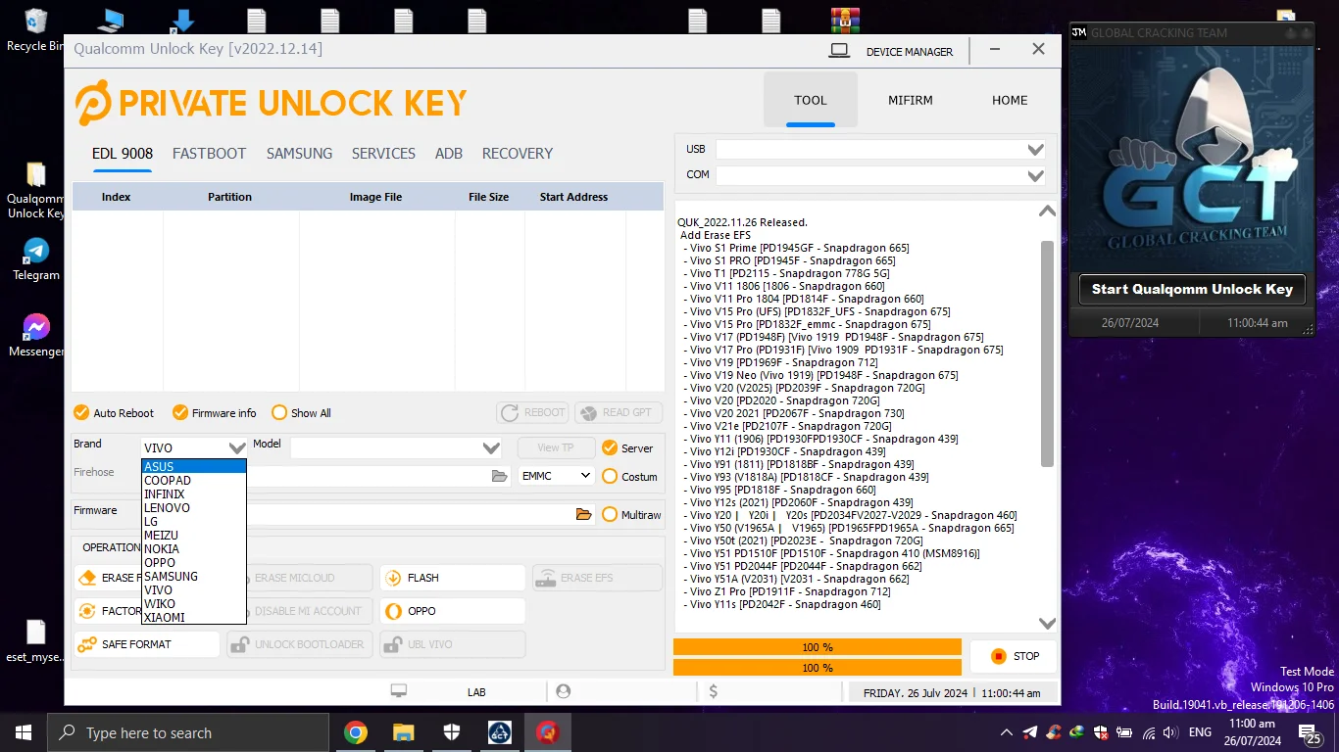Click the log panel vertical scrollbar

1047,353
